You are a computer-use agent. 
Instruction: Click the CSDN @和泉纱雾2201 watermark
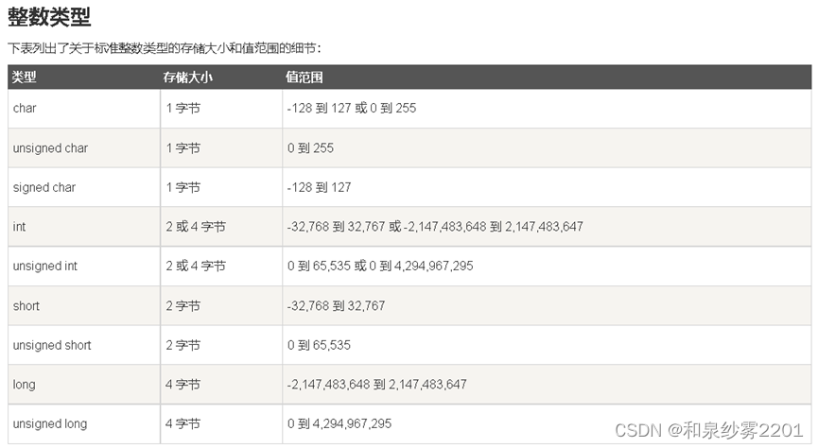708,431
